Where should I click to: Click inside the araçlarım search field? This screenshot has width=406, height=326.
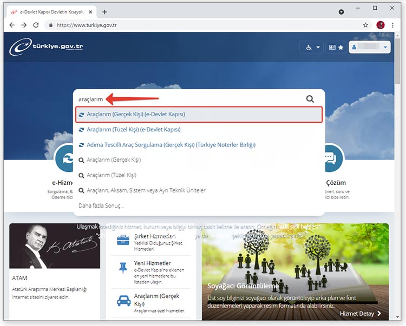pyautogui.click(x=189, y=99)
